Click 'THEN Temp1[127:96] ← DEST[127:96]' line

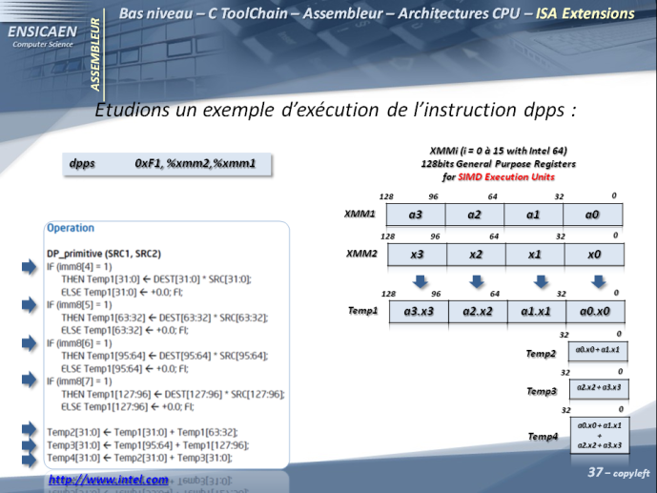pos(173,394)
